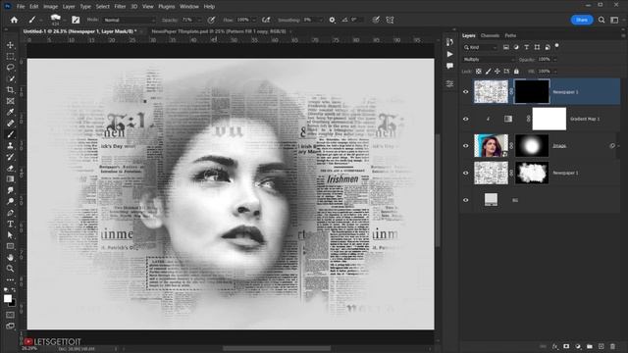The width and height of the screenshot is (628, 353).
Task: Open the workspace switcher button
Action: tap(614, 20)
